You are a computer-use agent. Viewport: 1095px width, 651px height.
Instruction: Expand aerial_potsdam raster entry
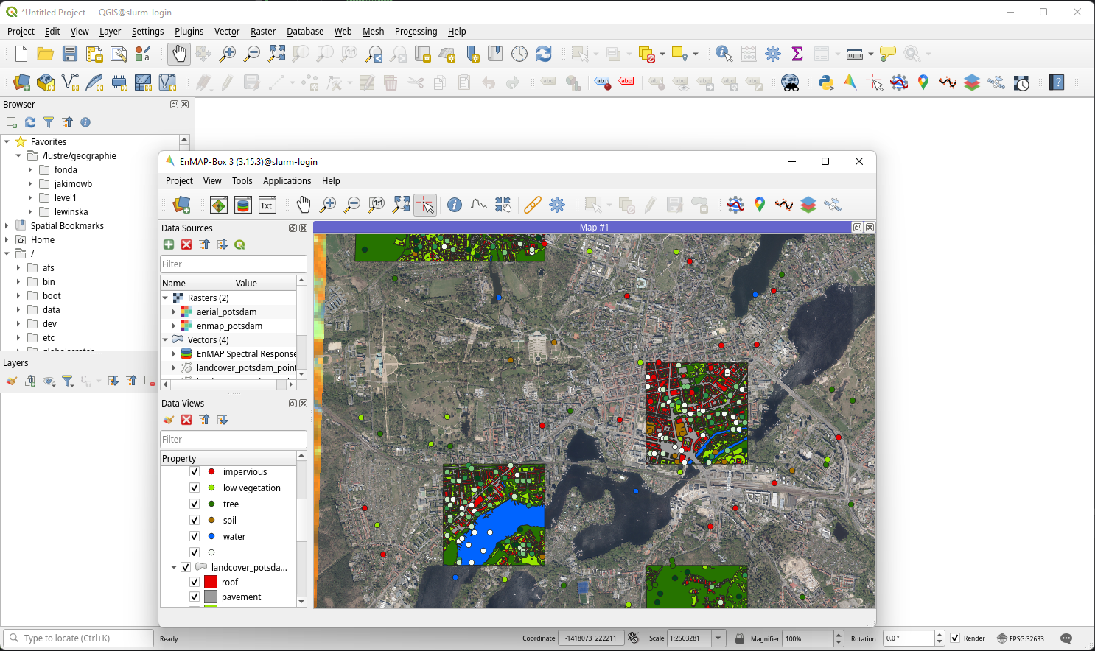click(x=174, y=312)
